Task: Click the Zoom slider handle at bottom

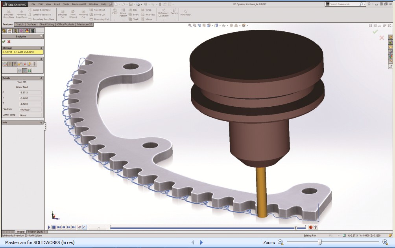Action: [x=319, y=242]
